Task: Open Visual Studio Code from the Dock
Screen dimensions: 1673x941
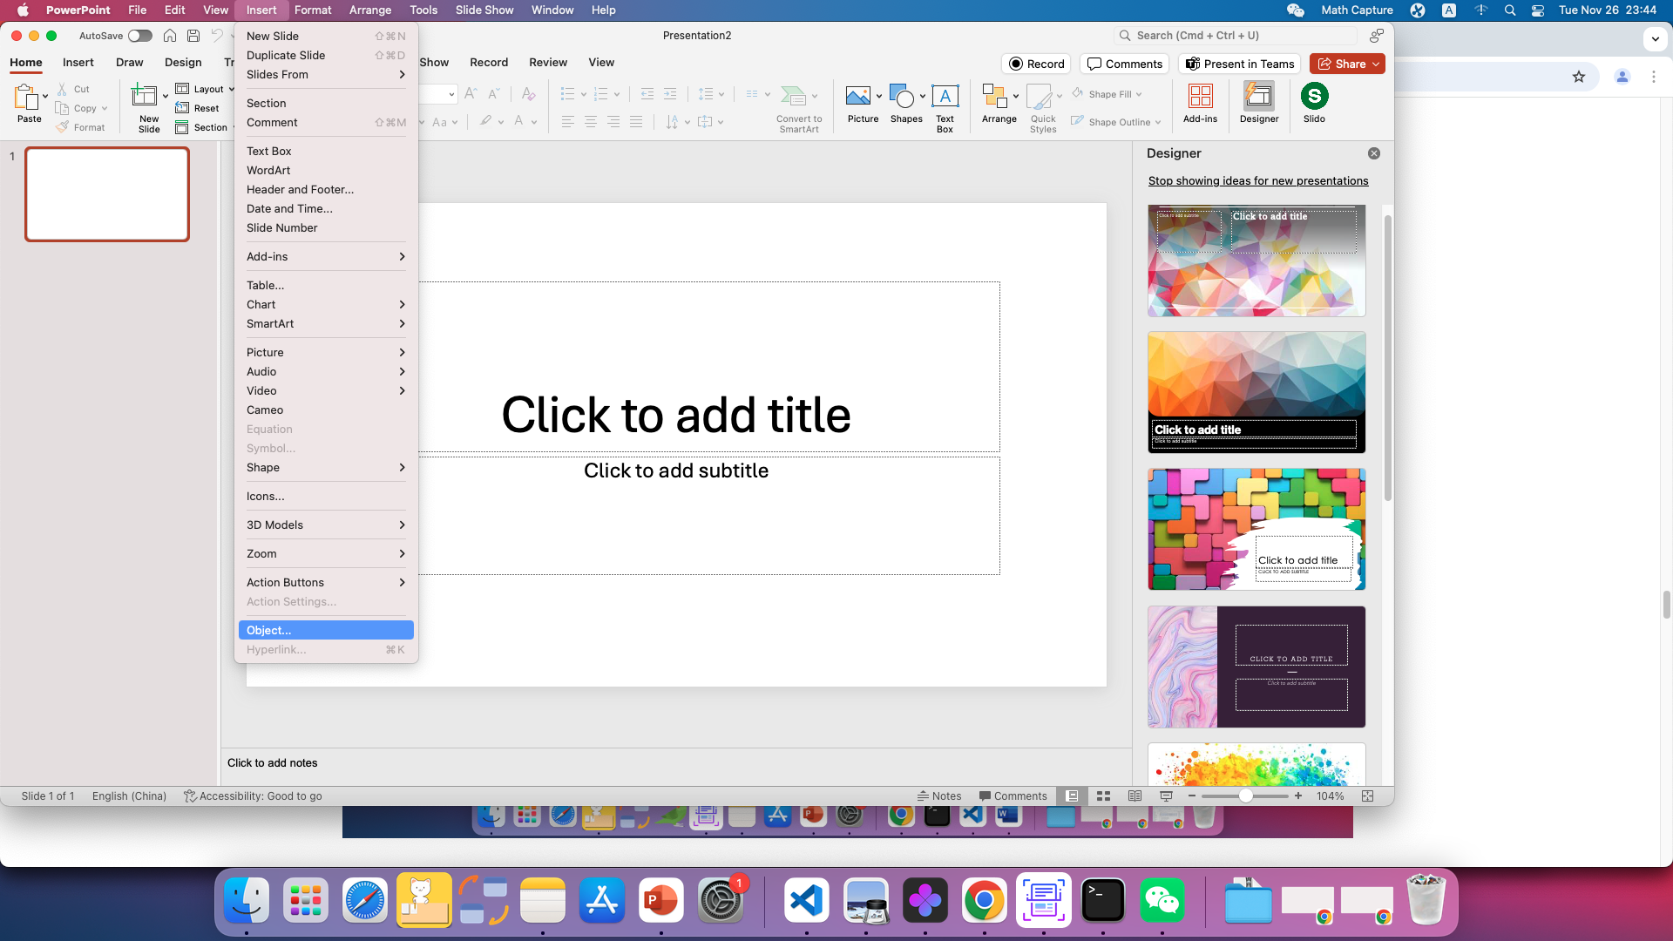Action: [806, 900]
